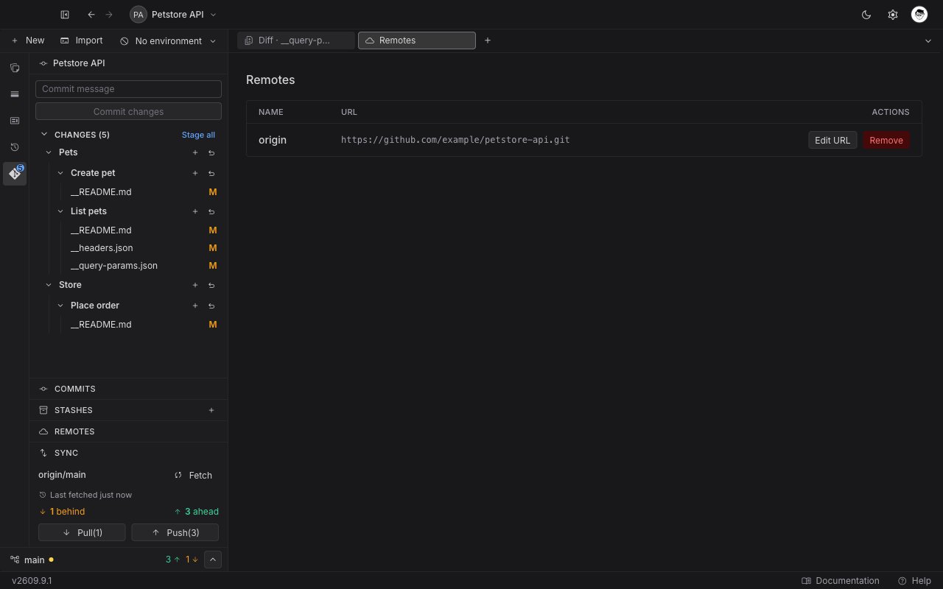Click the Stage all link

[198, 135]
